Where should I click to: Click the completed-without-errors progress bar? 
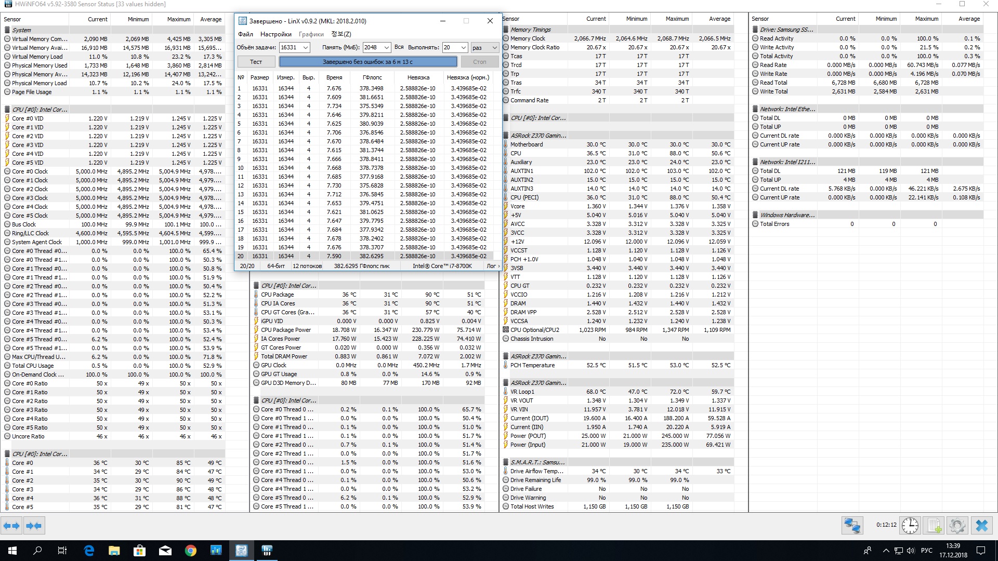[x=368, y=62]
